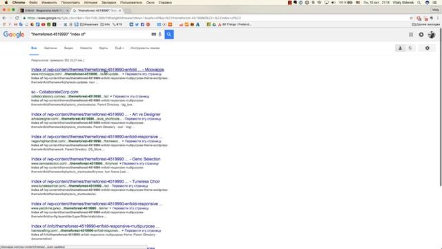Reload the page with refresh icon

point(17,18)
